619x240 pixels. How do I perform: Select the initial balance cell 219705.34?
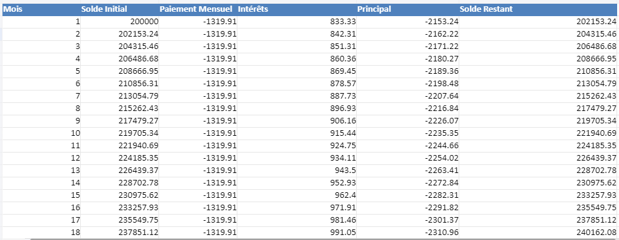[x=119, y=133]
